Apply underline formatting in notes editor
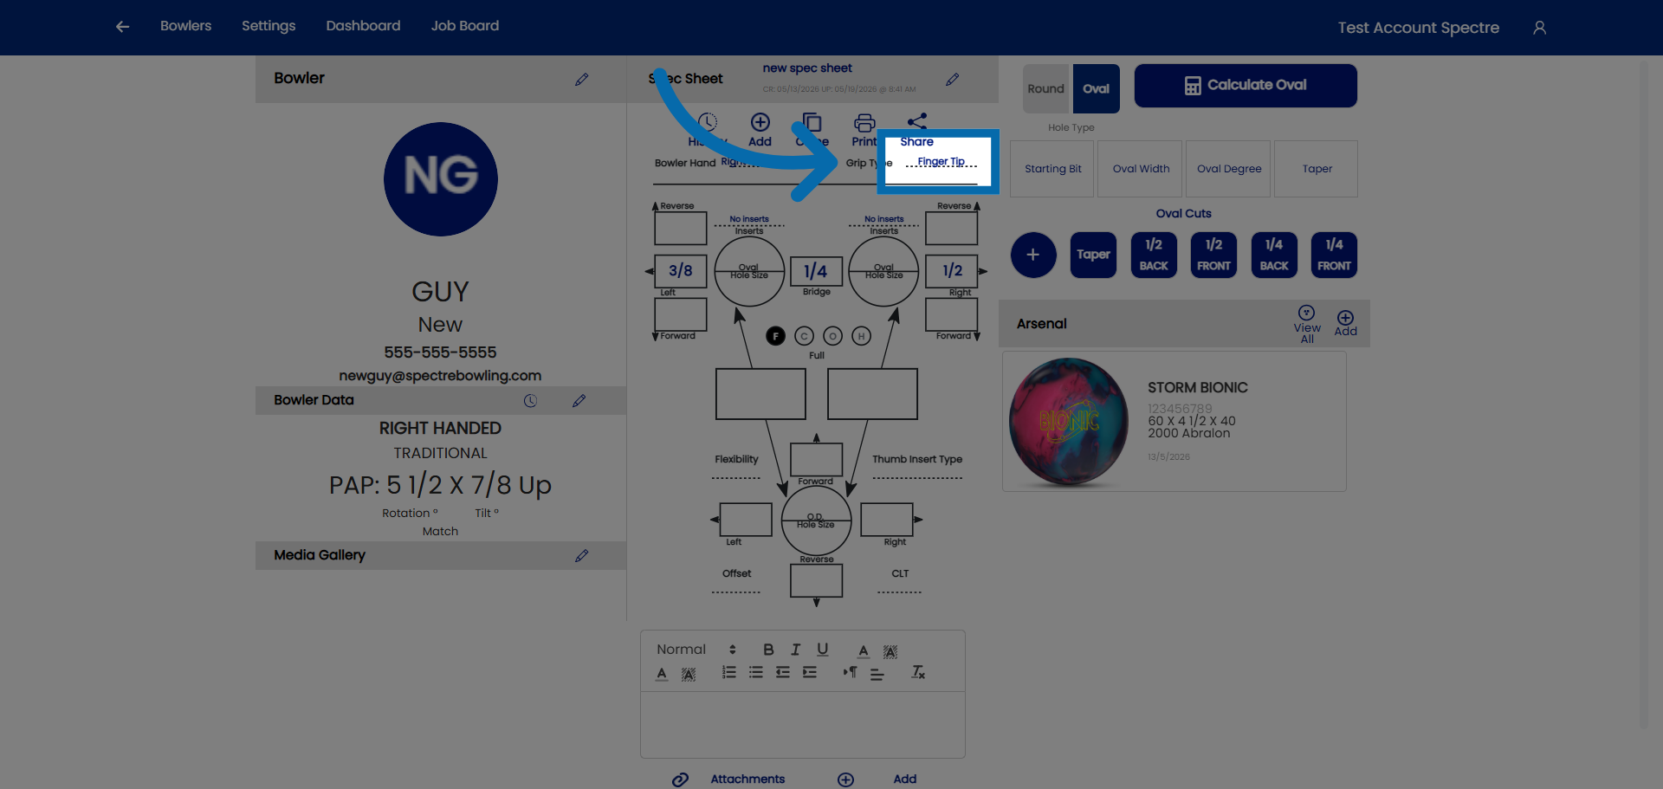Screen dimensions: 1663x789 822,650
